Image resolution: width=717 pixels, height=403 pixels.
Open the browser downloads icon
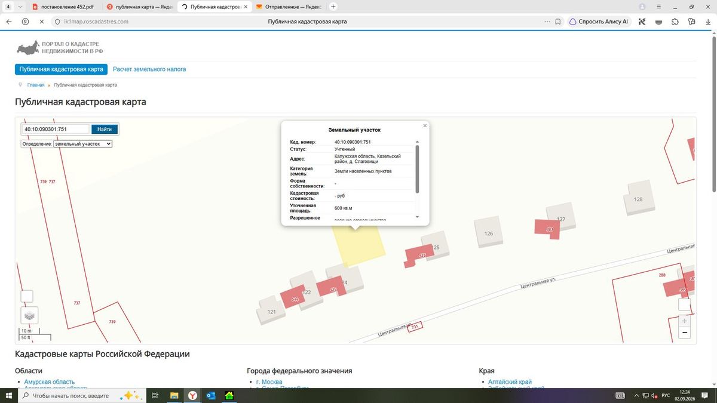[x=707, y=21]
